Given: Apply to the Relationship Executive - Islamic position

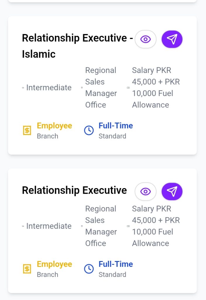Looking at the screenshot, I should pyautogui.click(x=172, y=39).
